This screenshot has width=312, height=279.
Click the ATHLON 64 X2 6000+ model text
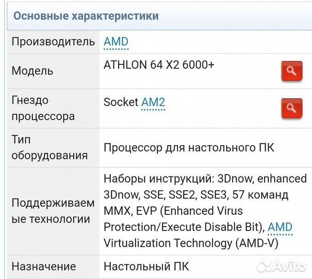[159, 65]
